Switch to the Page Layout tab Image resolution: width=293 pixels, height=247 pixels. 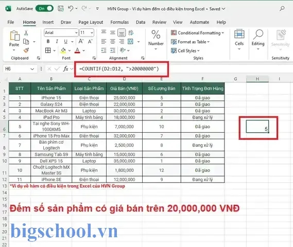pyautogui.click(x=91, y=22)
